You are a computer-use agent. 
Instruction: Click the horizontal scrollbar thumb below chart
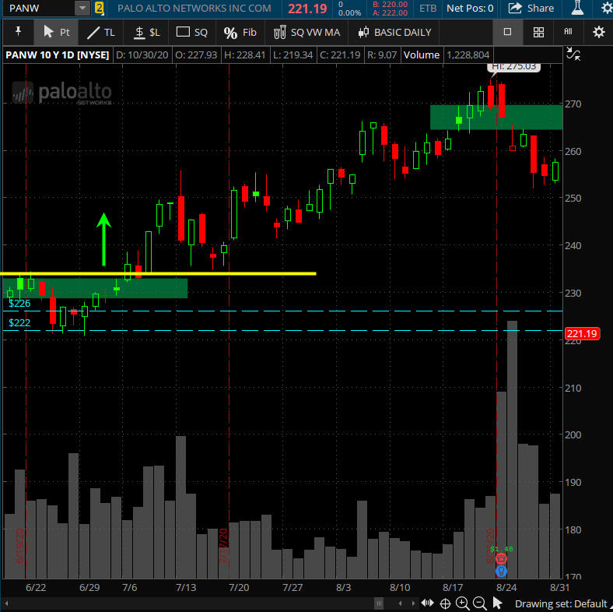click(x=380, y=603)
